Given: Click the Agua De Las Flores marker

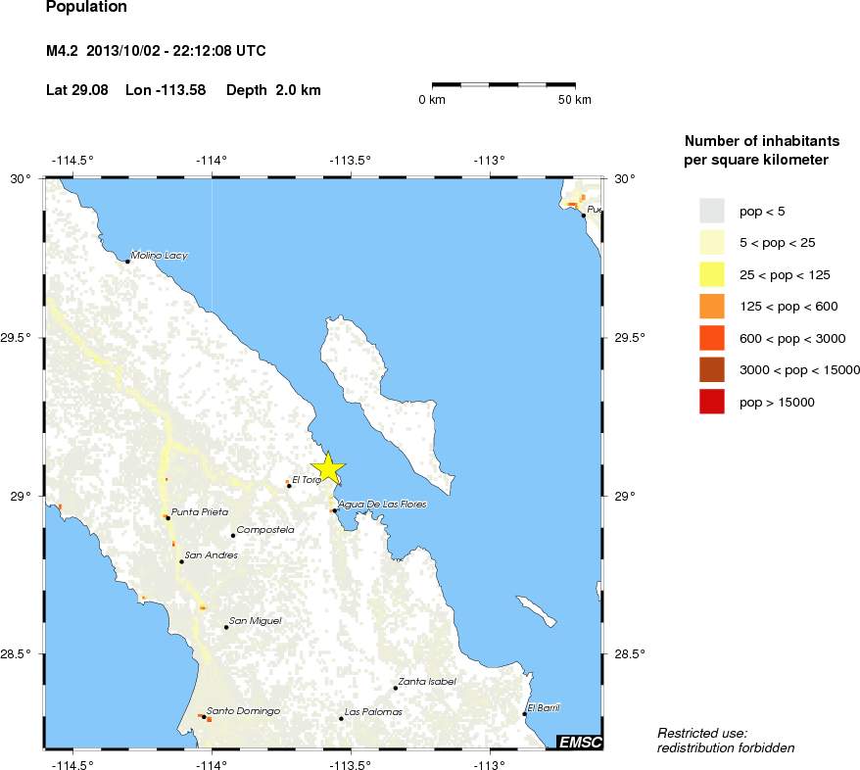Looking at the screenshot, I should pos(335,510).
